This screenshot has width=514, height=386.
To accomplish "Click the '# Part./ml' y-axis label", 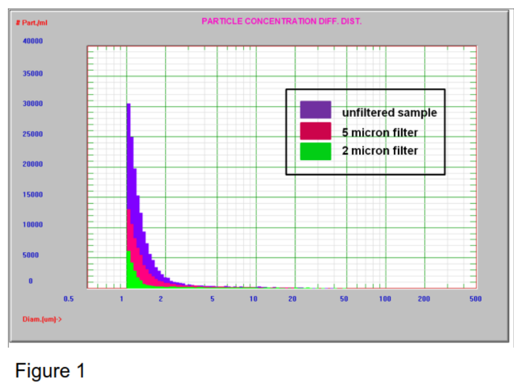I will tap(31, 23).
